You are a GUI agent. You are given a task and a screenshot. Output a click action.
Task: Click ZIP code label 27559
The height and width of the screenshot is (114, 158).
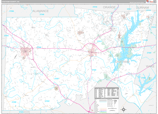click(x=94, y=70)
